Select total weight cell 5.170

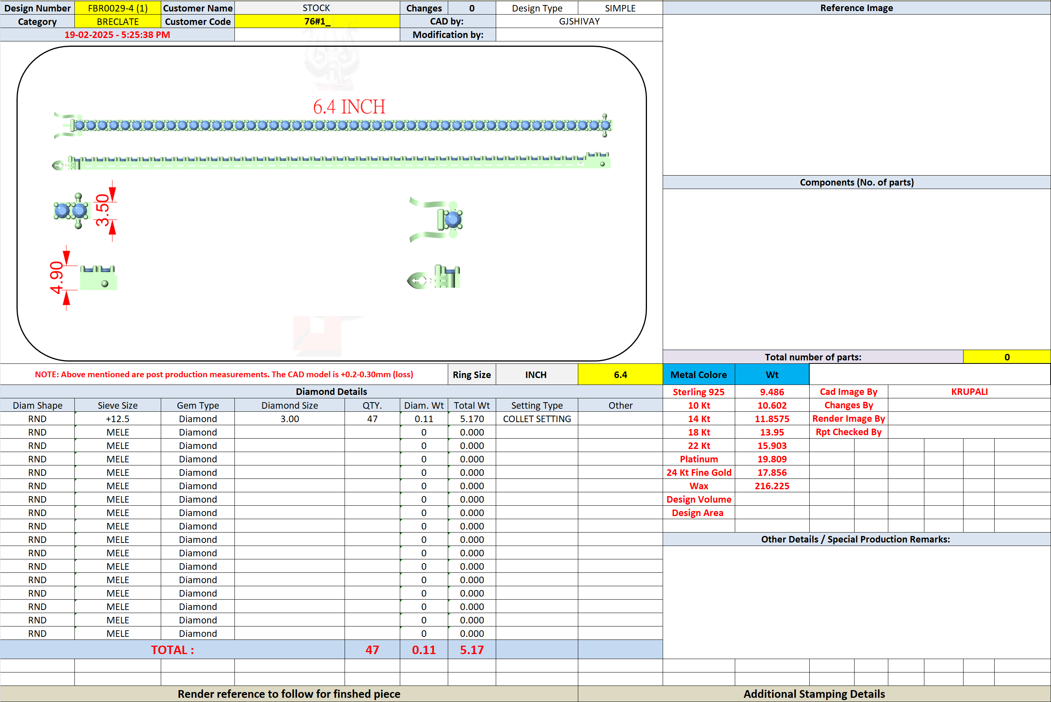pos(472,419)
